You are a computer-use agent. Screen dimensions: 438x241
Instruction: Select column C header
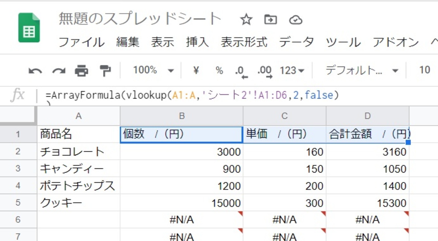(x=284, y=116)
